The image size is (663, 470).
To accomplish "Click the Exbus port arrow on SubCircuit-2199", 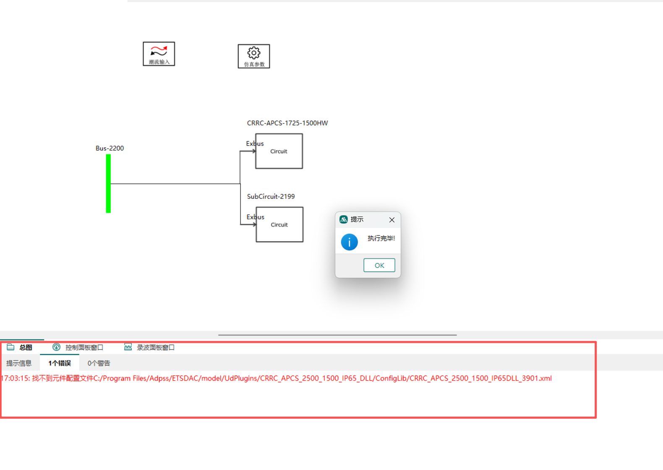I will click(x=254, y=225).
